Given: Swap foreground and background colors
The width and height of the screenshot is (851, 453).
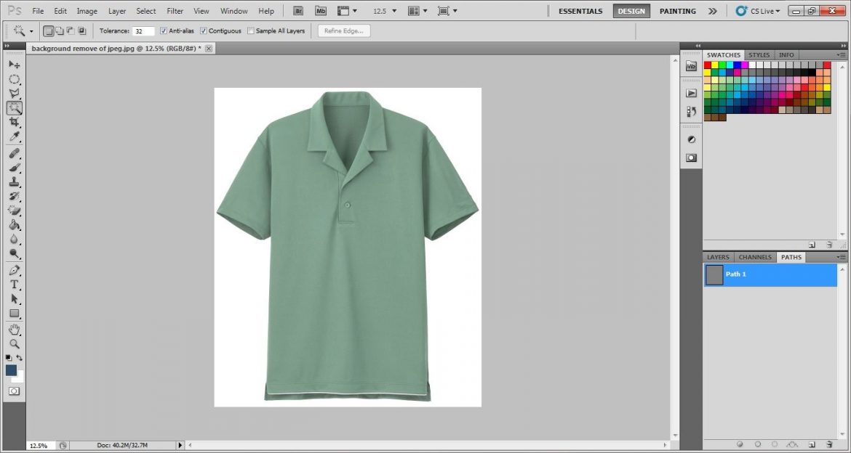Looking at the screenshot, I should 20,358.
